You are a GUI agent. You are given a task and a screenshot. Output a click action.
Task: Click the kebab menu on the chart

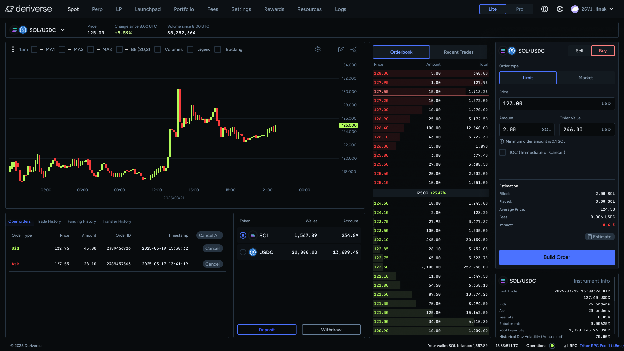[13, 49]
